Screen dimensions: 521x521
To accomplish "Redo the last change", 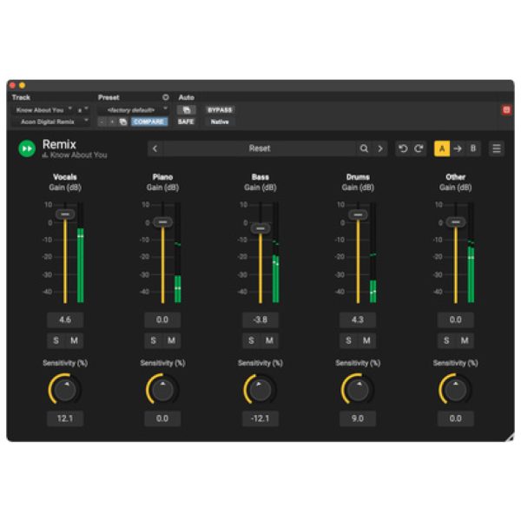I will coord(419,148).
